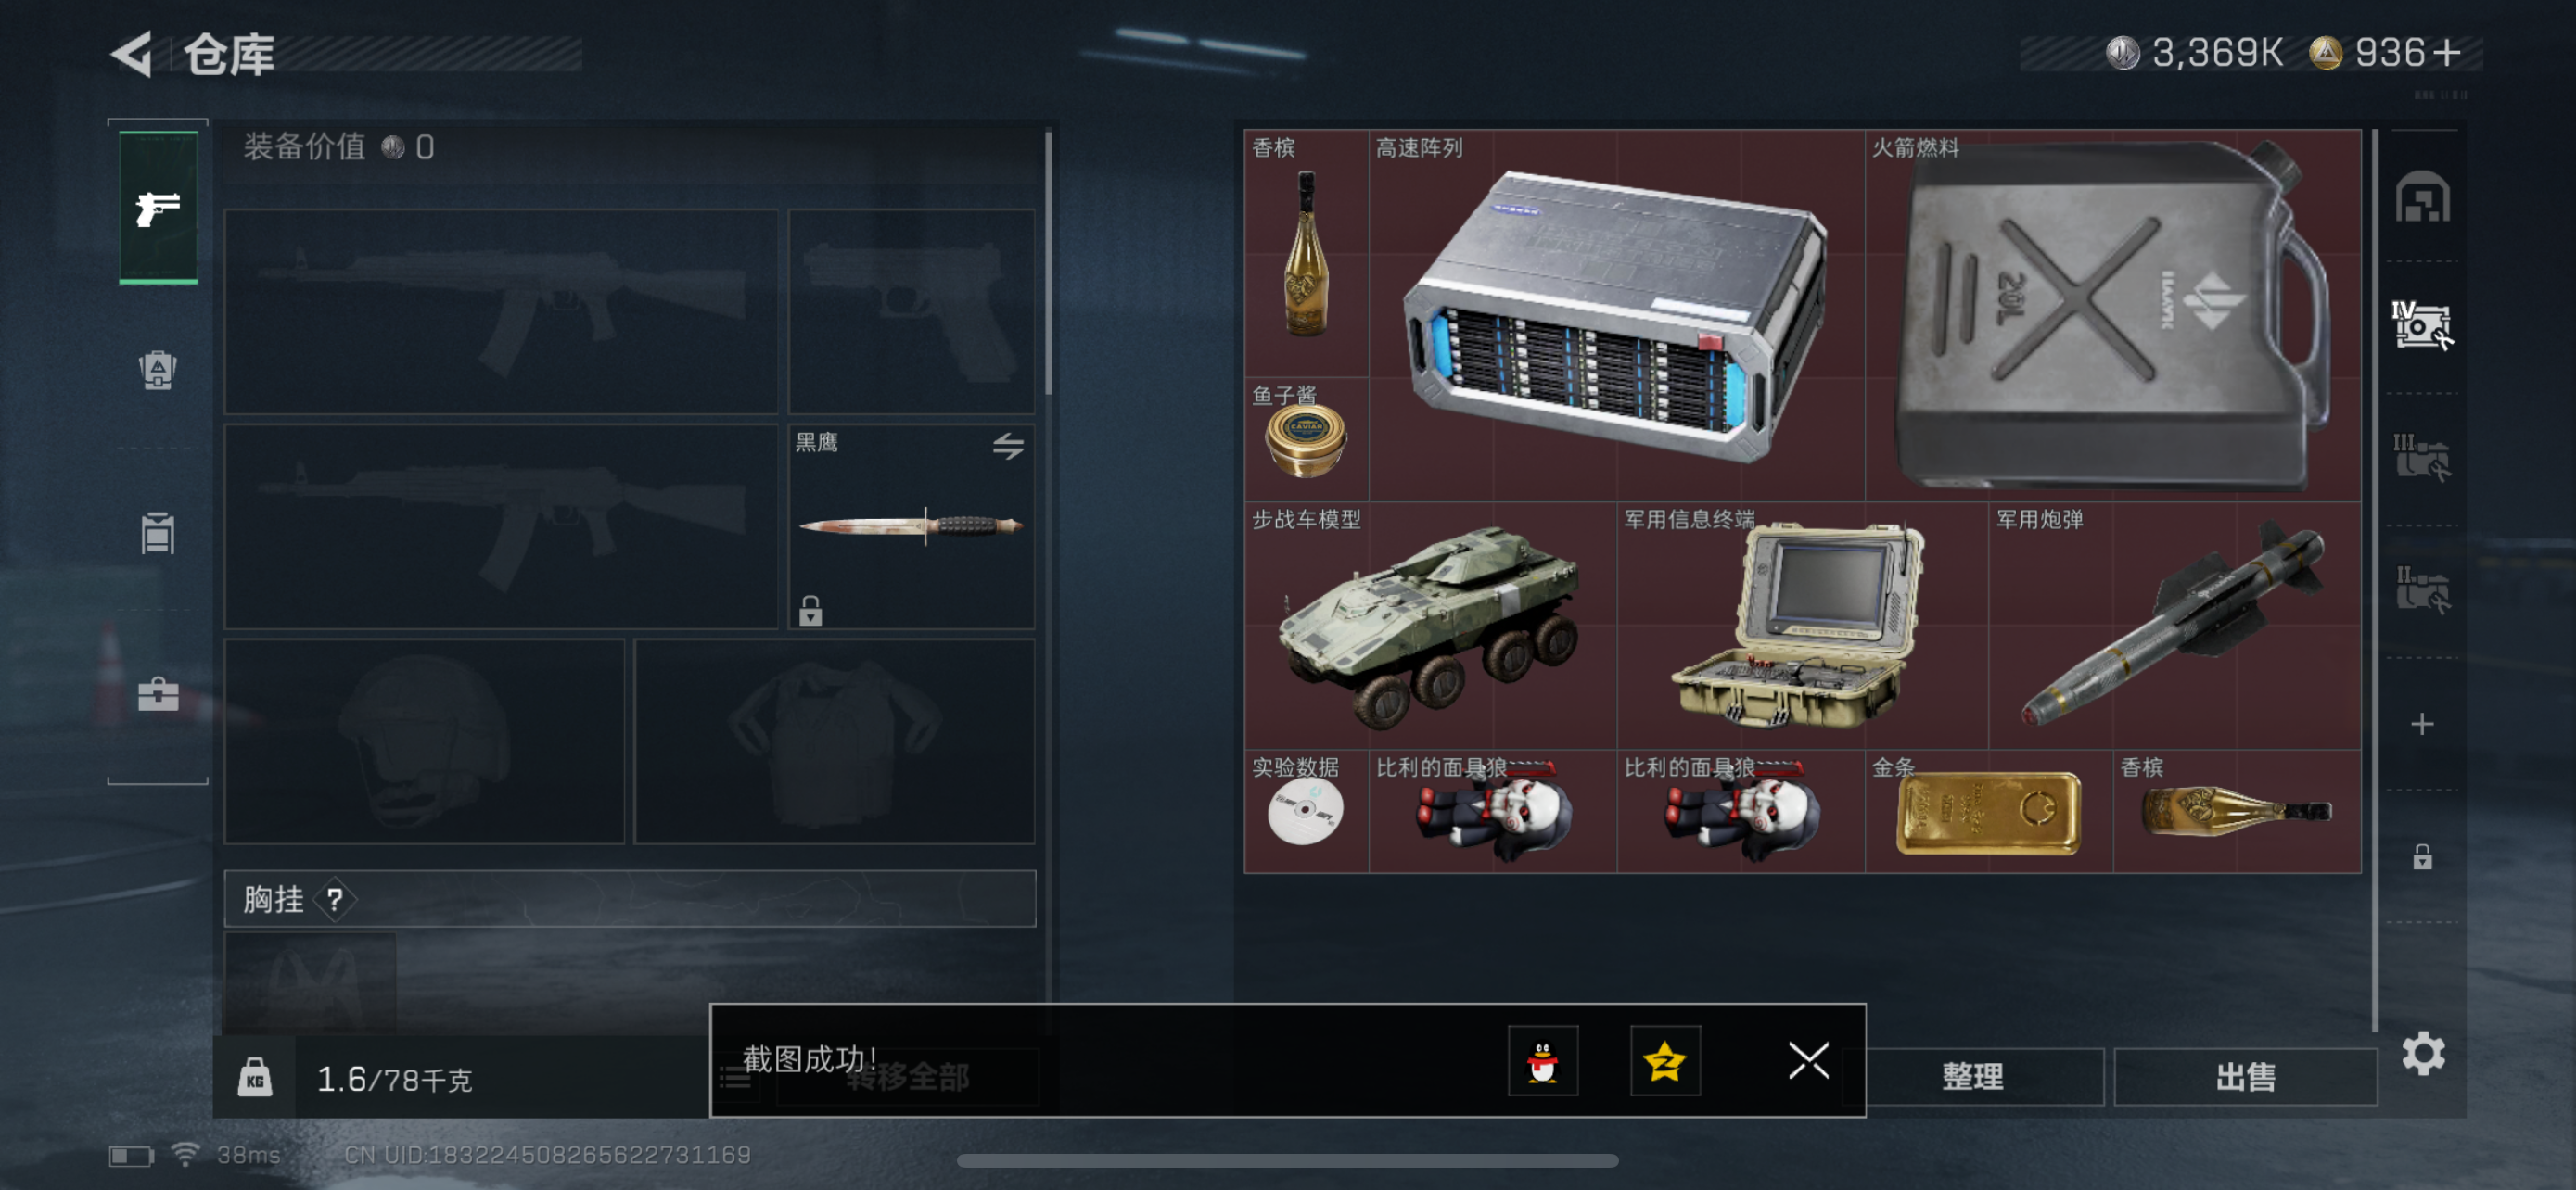
Task: Share the screenshot to the Qzone star icon
Action: pyautogui.click(x=1665, y=1061)
